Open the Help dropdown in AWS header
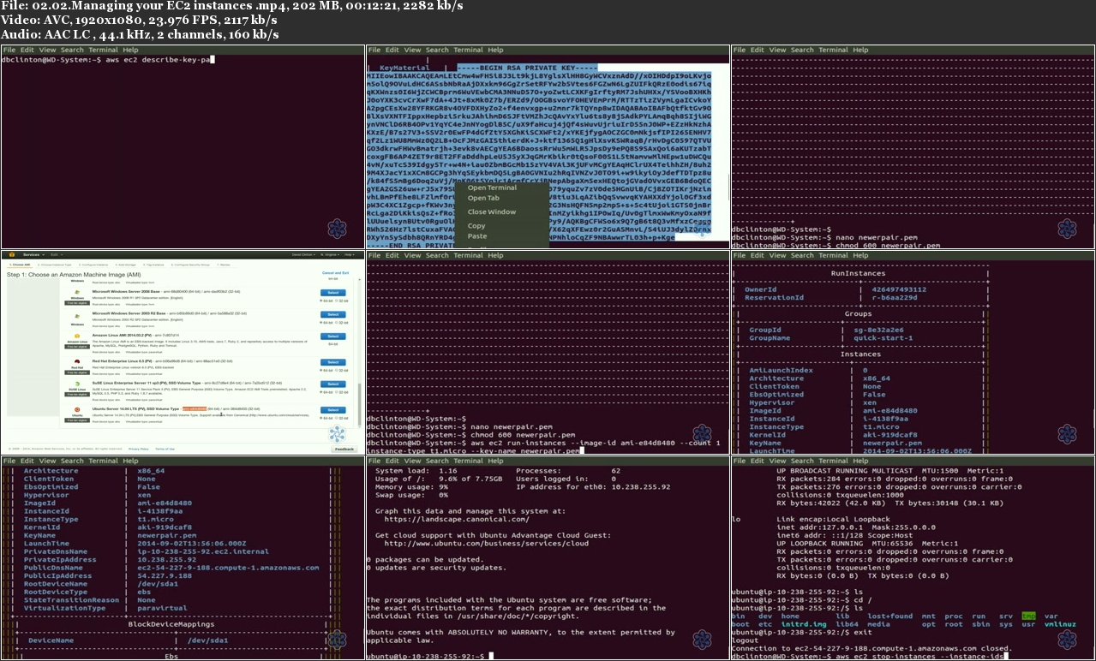The width and height of the screenshot is (1096, 661). click(x=350, y=254)
